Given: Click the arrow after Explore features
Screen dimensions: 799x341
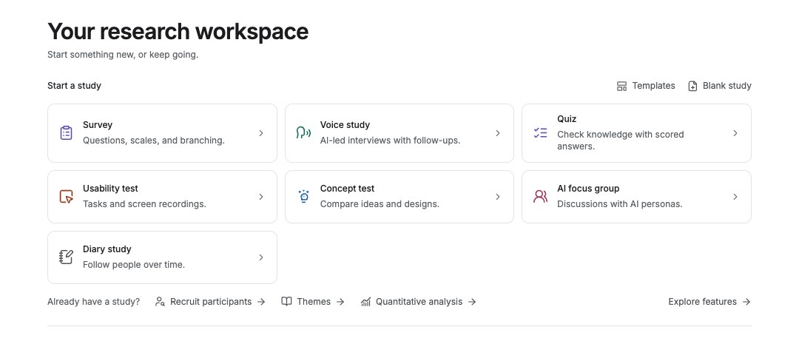Looking at the screenshot, I should pos(746,302).
